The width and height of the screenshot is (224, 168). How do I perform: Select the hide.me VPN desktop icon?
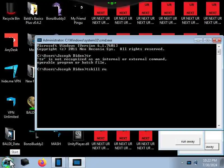point(11,74)
